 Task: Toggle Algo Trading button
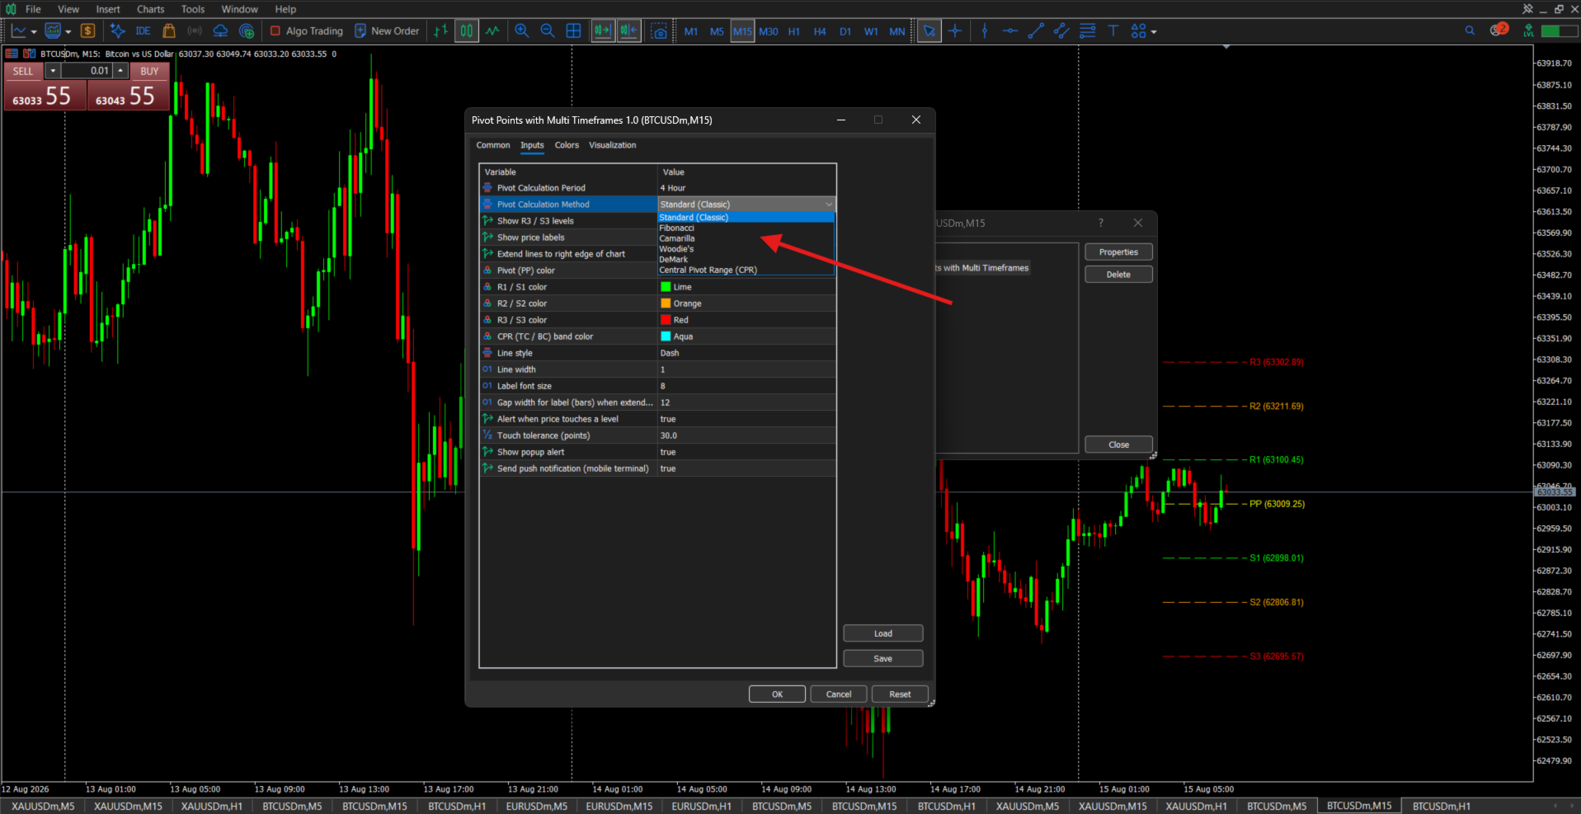306,31
